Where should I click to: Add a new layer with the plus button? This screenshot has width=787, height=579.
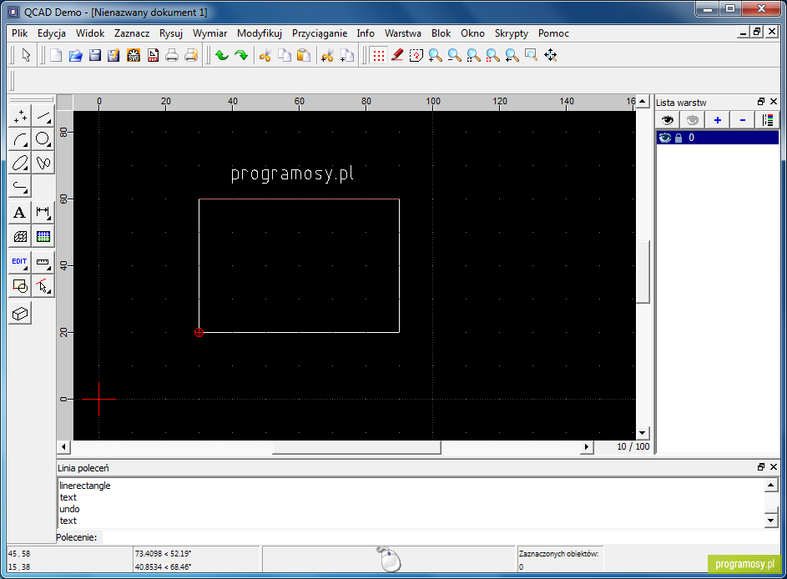pos(717,120)
